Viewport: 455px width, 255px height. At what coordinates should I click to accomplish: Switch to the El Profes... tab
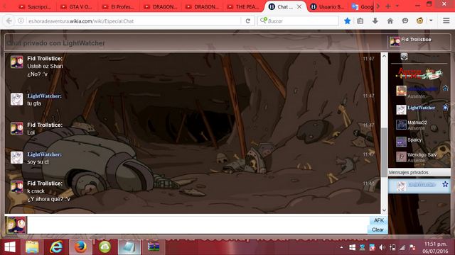(119, 6)
